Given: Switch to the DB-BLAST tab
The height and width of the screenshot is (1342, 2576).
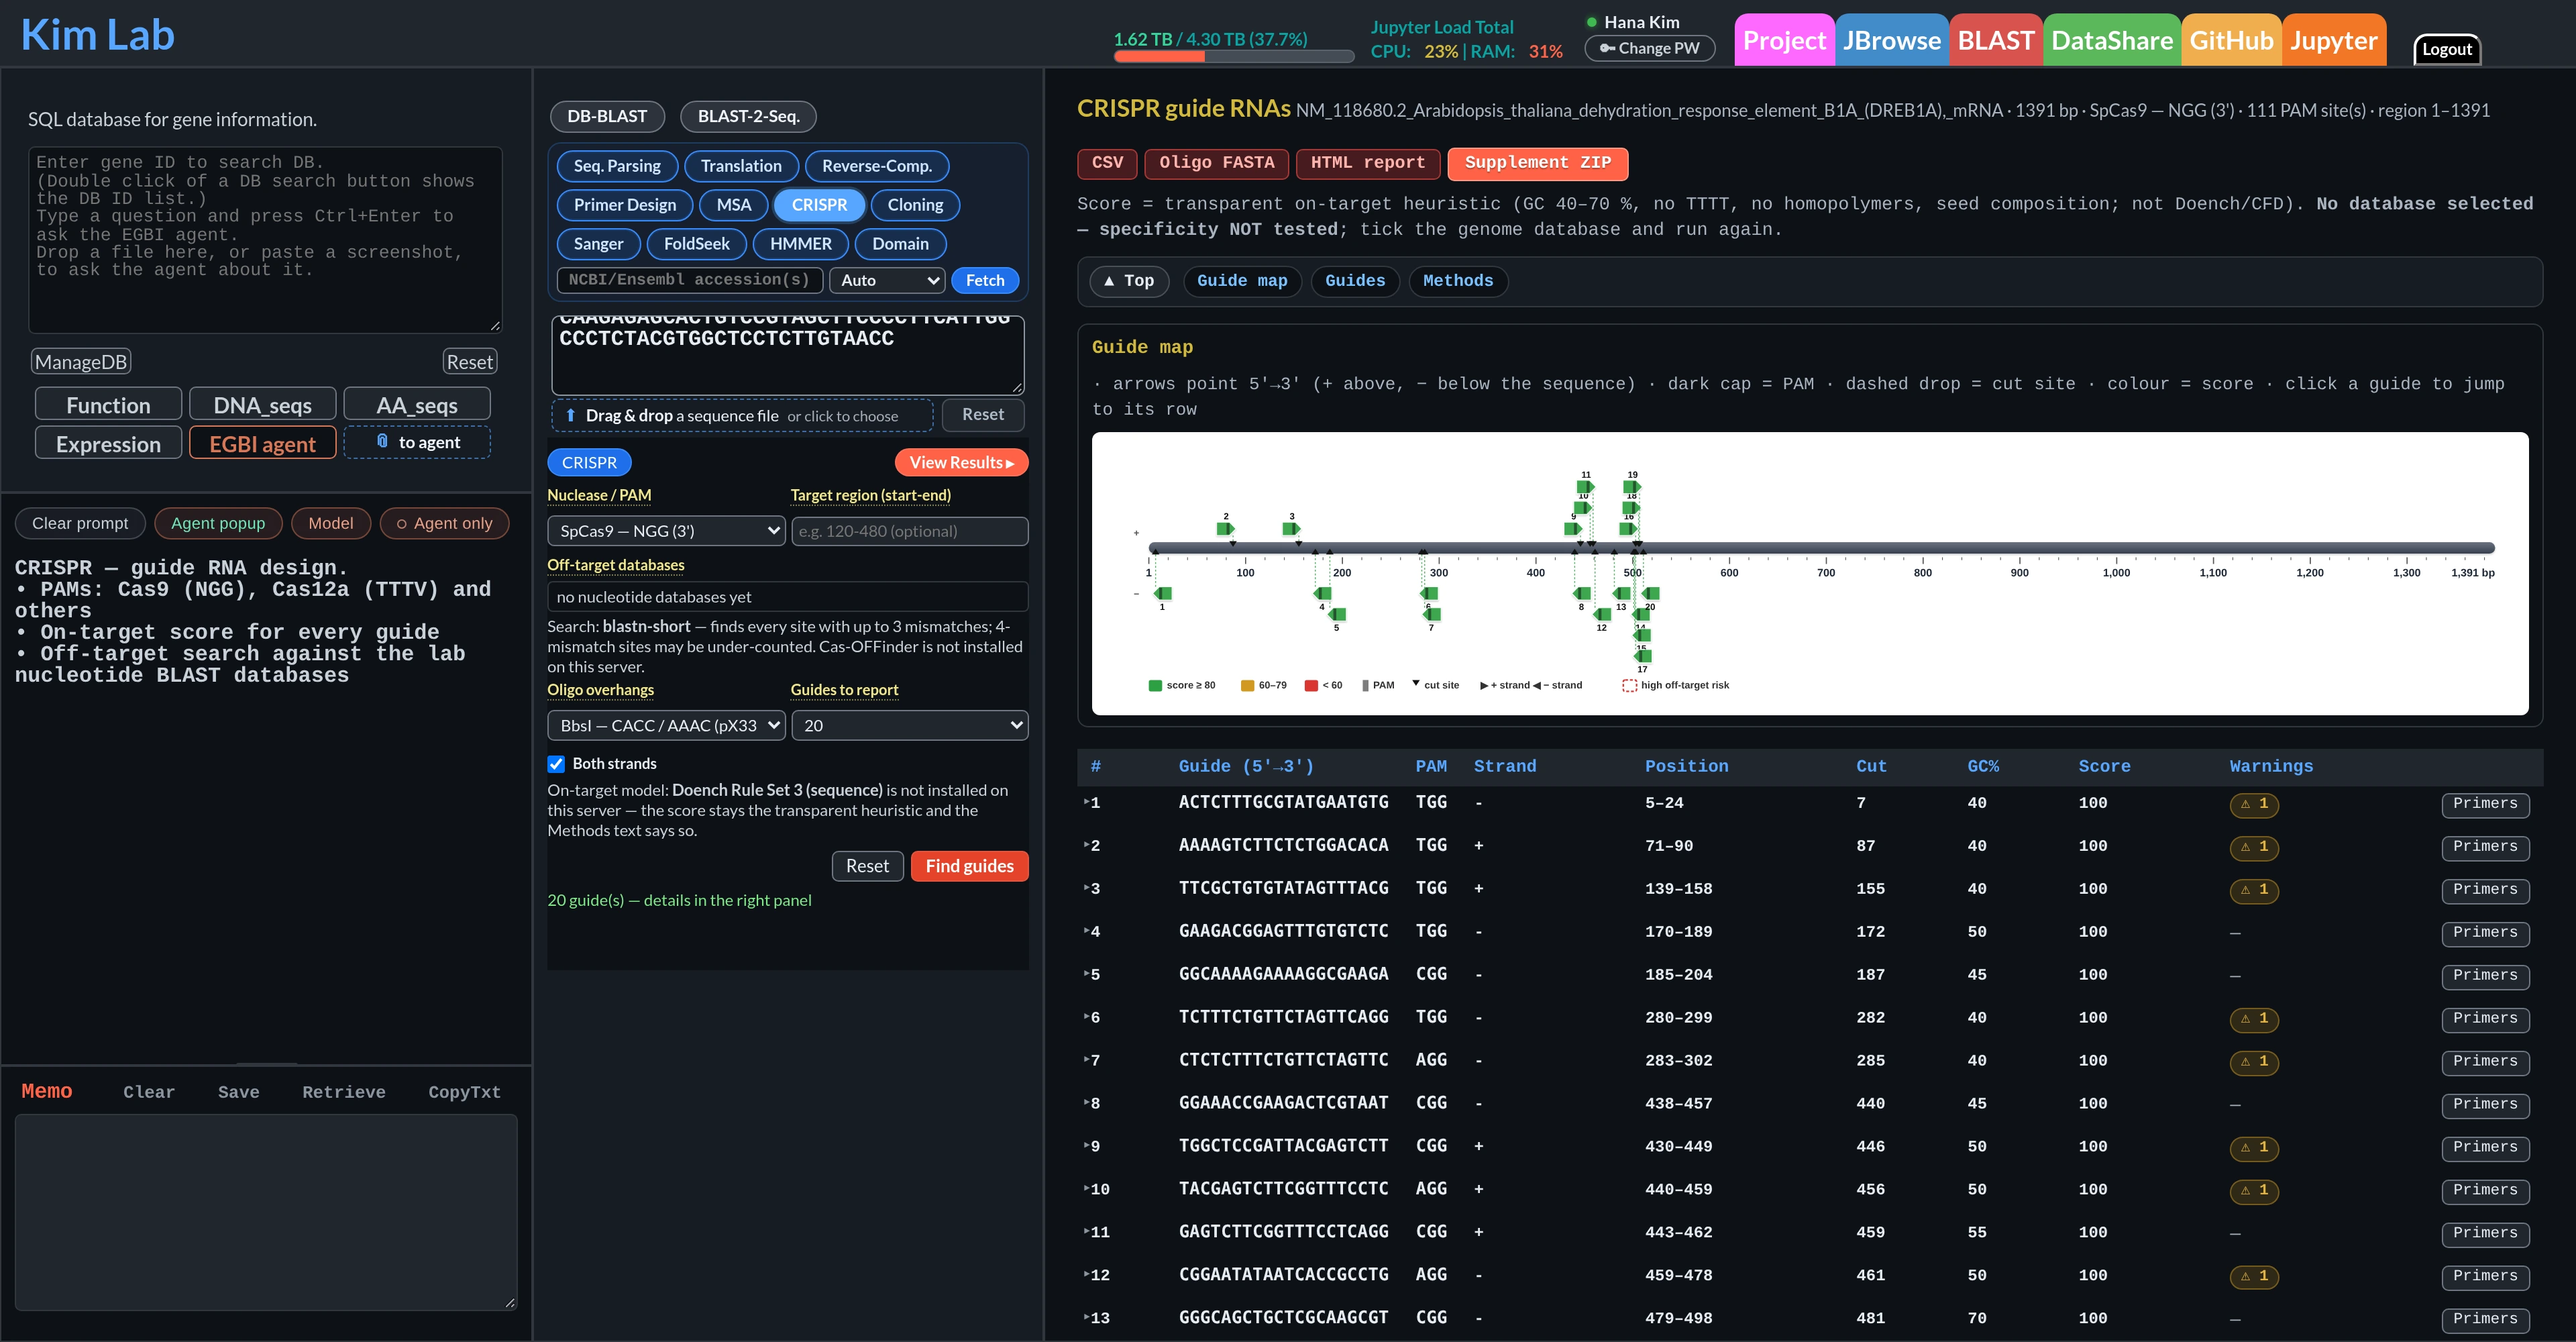Looking at the screenshot, I should (607, 116).
